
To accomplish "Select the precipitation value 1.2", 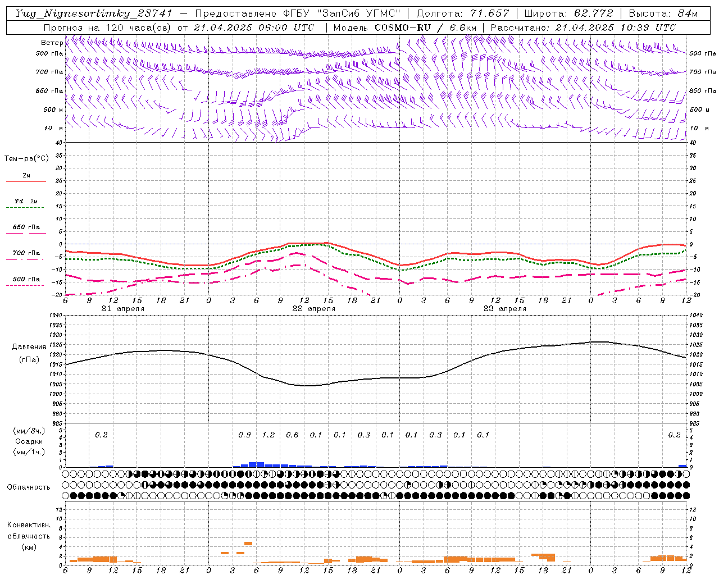I will (x=269, y=435).
